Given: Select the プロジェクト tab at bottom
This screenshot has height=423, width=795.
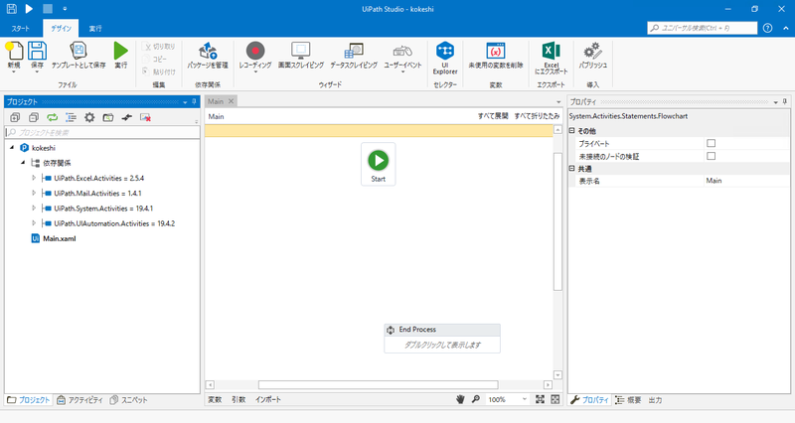Looking at the screenshot, I should (29, 400).
